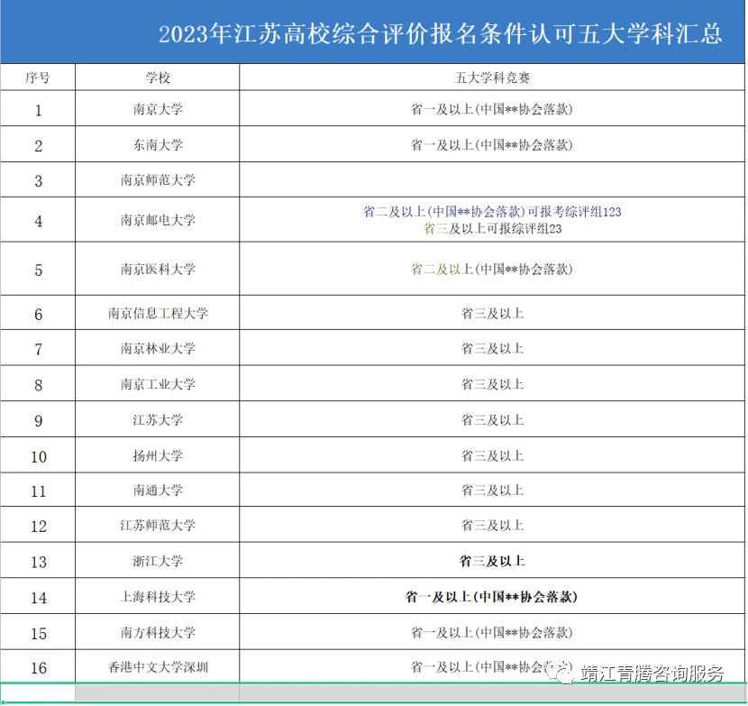The height and width of the screenshot is (706, 748).
Task: Click serial number 9 cell
Action: click(38, 420)
